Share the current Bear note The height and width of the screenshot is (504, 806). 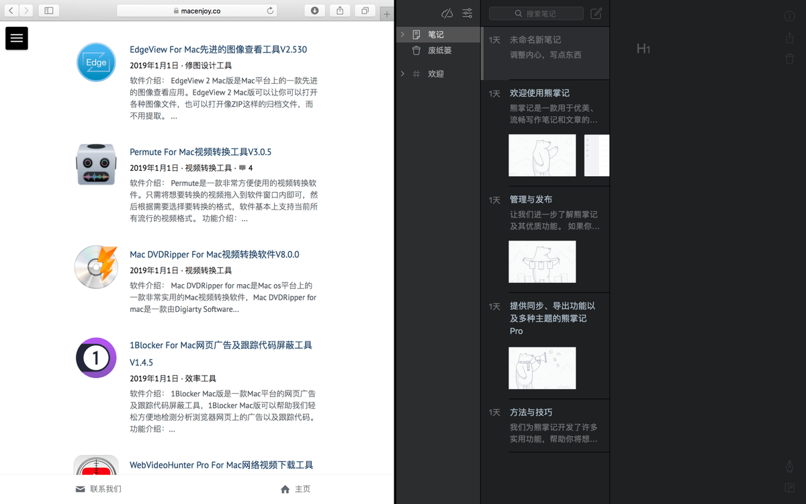(790, 38)
